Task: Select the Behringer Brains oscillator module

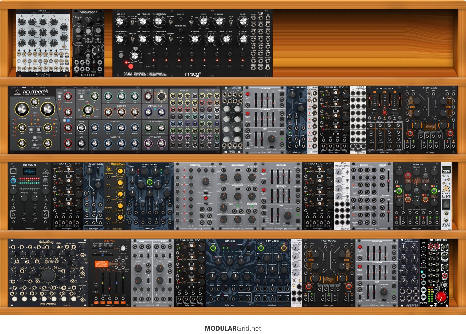Action: (x=30, y=196)
